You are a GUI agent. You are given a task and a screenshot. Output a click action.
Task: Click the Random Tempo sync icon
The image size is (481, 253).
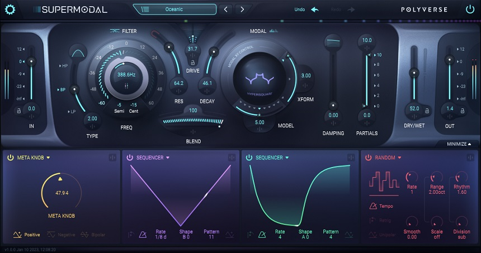(373, 206)
